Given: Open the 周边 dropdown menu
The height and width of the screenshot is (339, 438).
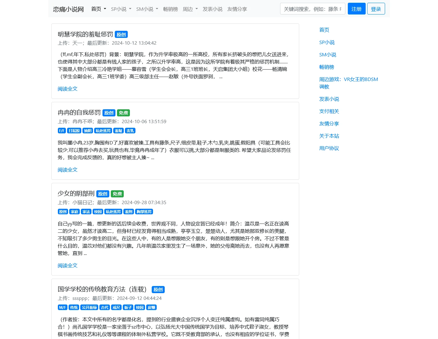Looking at the screenshot, I should pos(190,9).
